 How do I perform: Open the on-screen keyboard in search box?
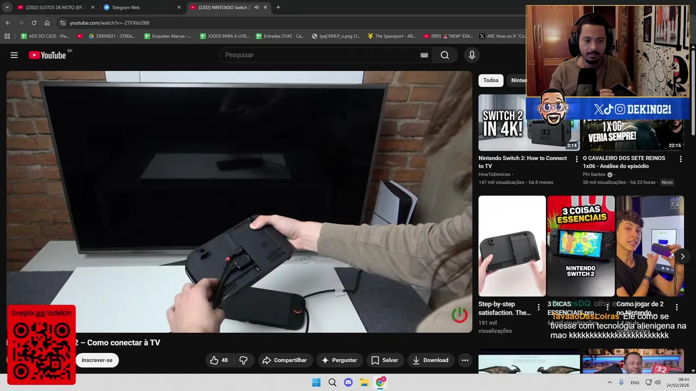424,55
